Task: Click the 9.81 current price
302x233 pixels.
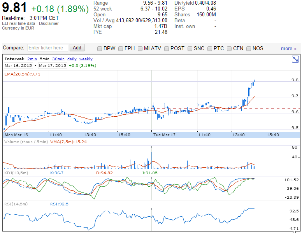Action: [x=14, y=8]
